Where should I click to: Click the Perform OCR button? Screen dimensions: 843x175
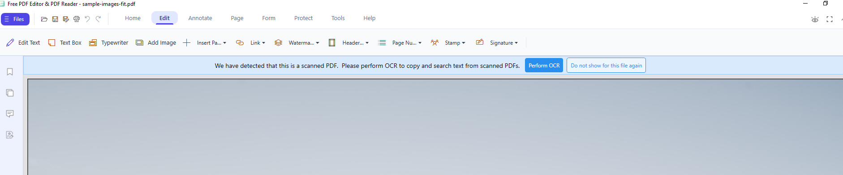[x=544, y=65]
